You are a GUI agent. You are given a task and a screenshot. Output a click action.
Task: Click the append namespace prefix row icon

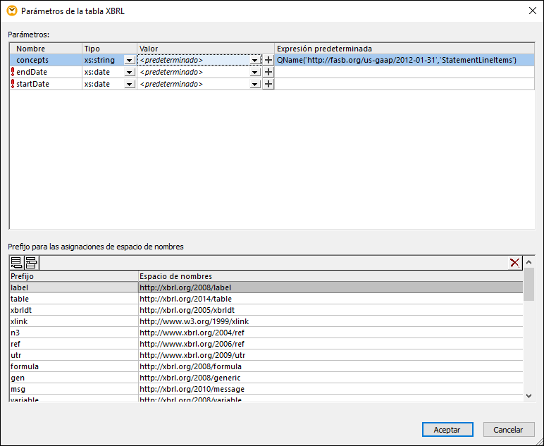pos(17,263)
